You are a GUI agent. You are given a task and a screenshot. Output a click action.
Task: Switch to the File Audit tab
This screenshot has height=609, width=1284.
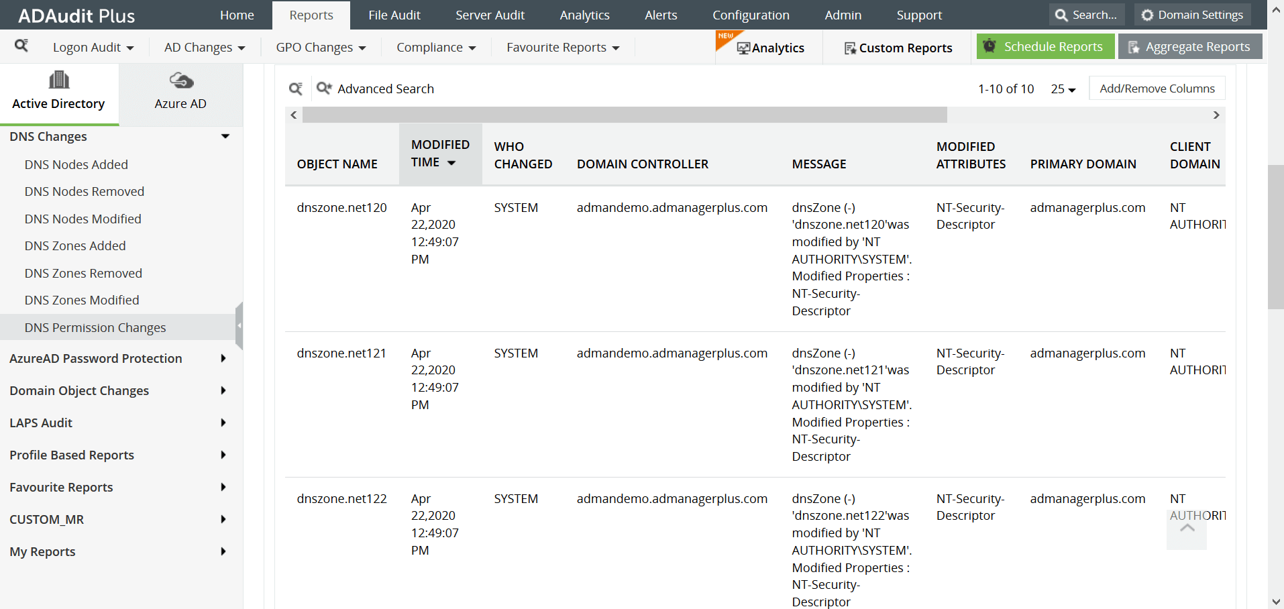click(394, 15)
